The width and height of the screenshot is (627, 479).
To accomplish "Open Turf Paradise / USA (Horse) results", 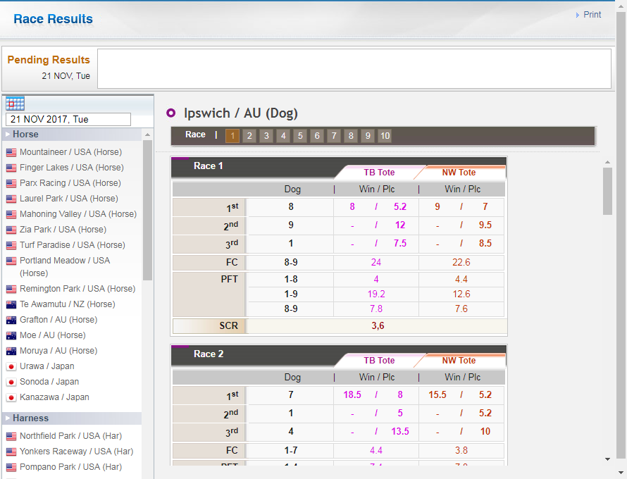I will tap(72, 245).
